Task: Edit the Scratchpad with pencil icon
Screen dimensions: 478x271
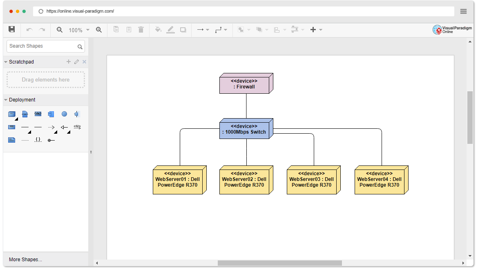Action: (x=76, y=62)
